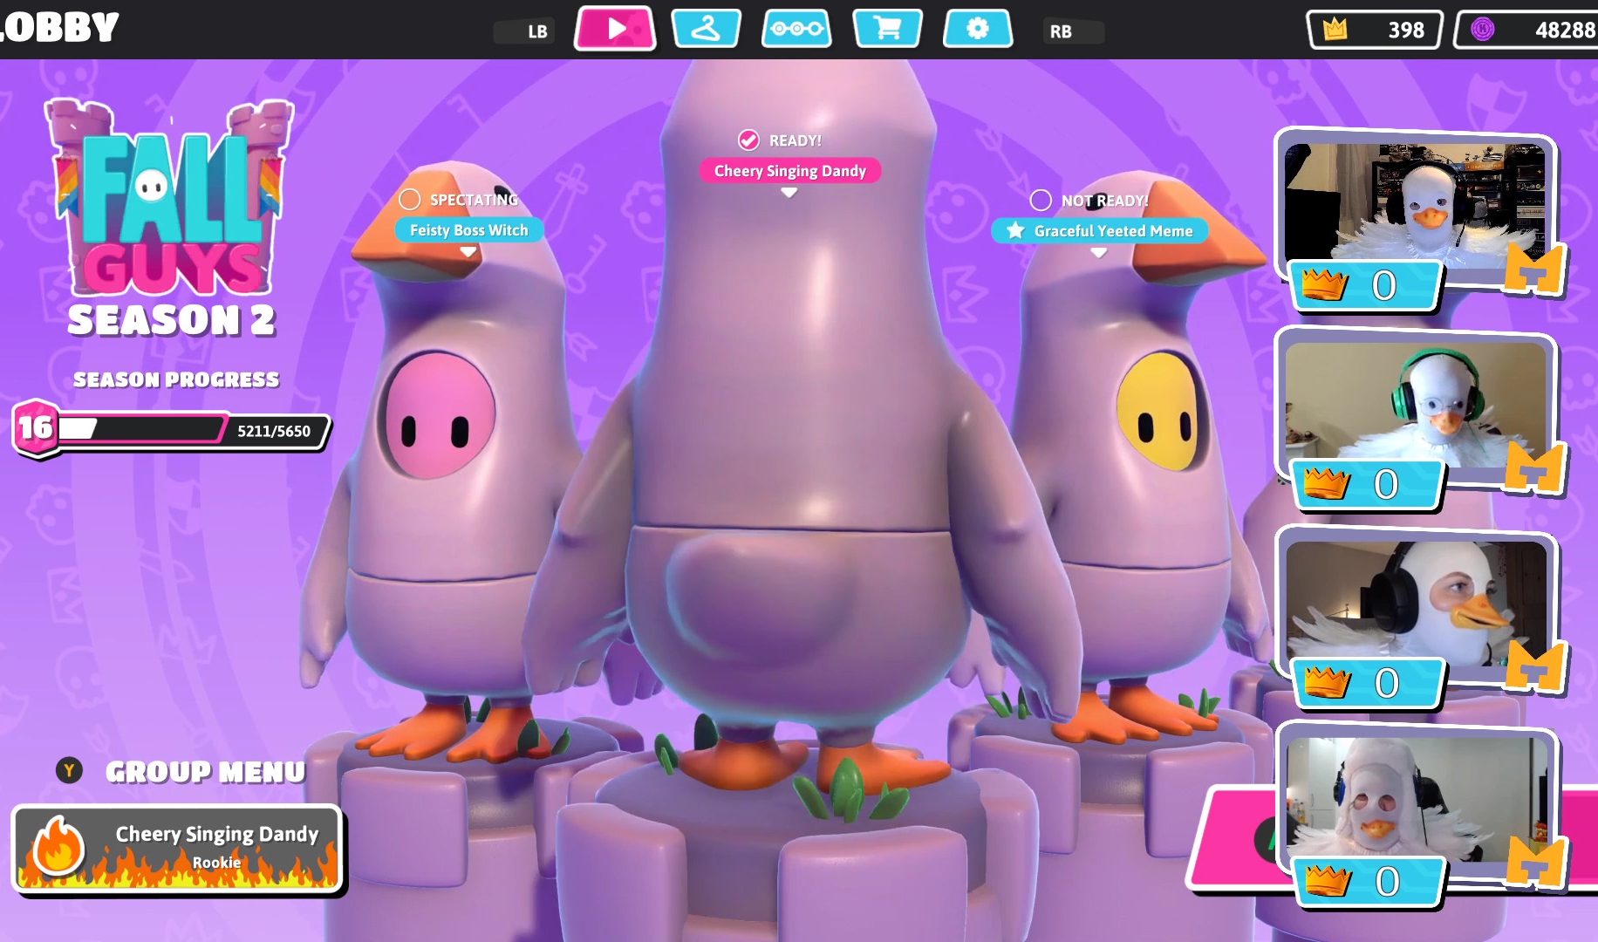
Task: Click crown score on first webcam card
Action: (x=1364, y=285)
